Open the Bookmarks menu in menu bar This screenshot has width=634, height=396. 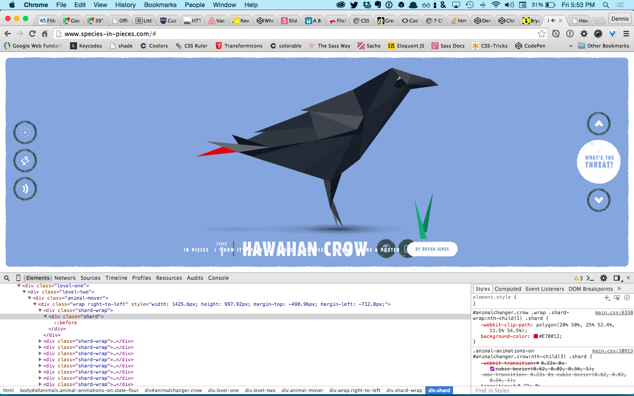160,5
